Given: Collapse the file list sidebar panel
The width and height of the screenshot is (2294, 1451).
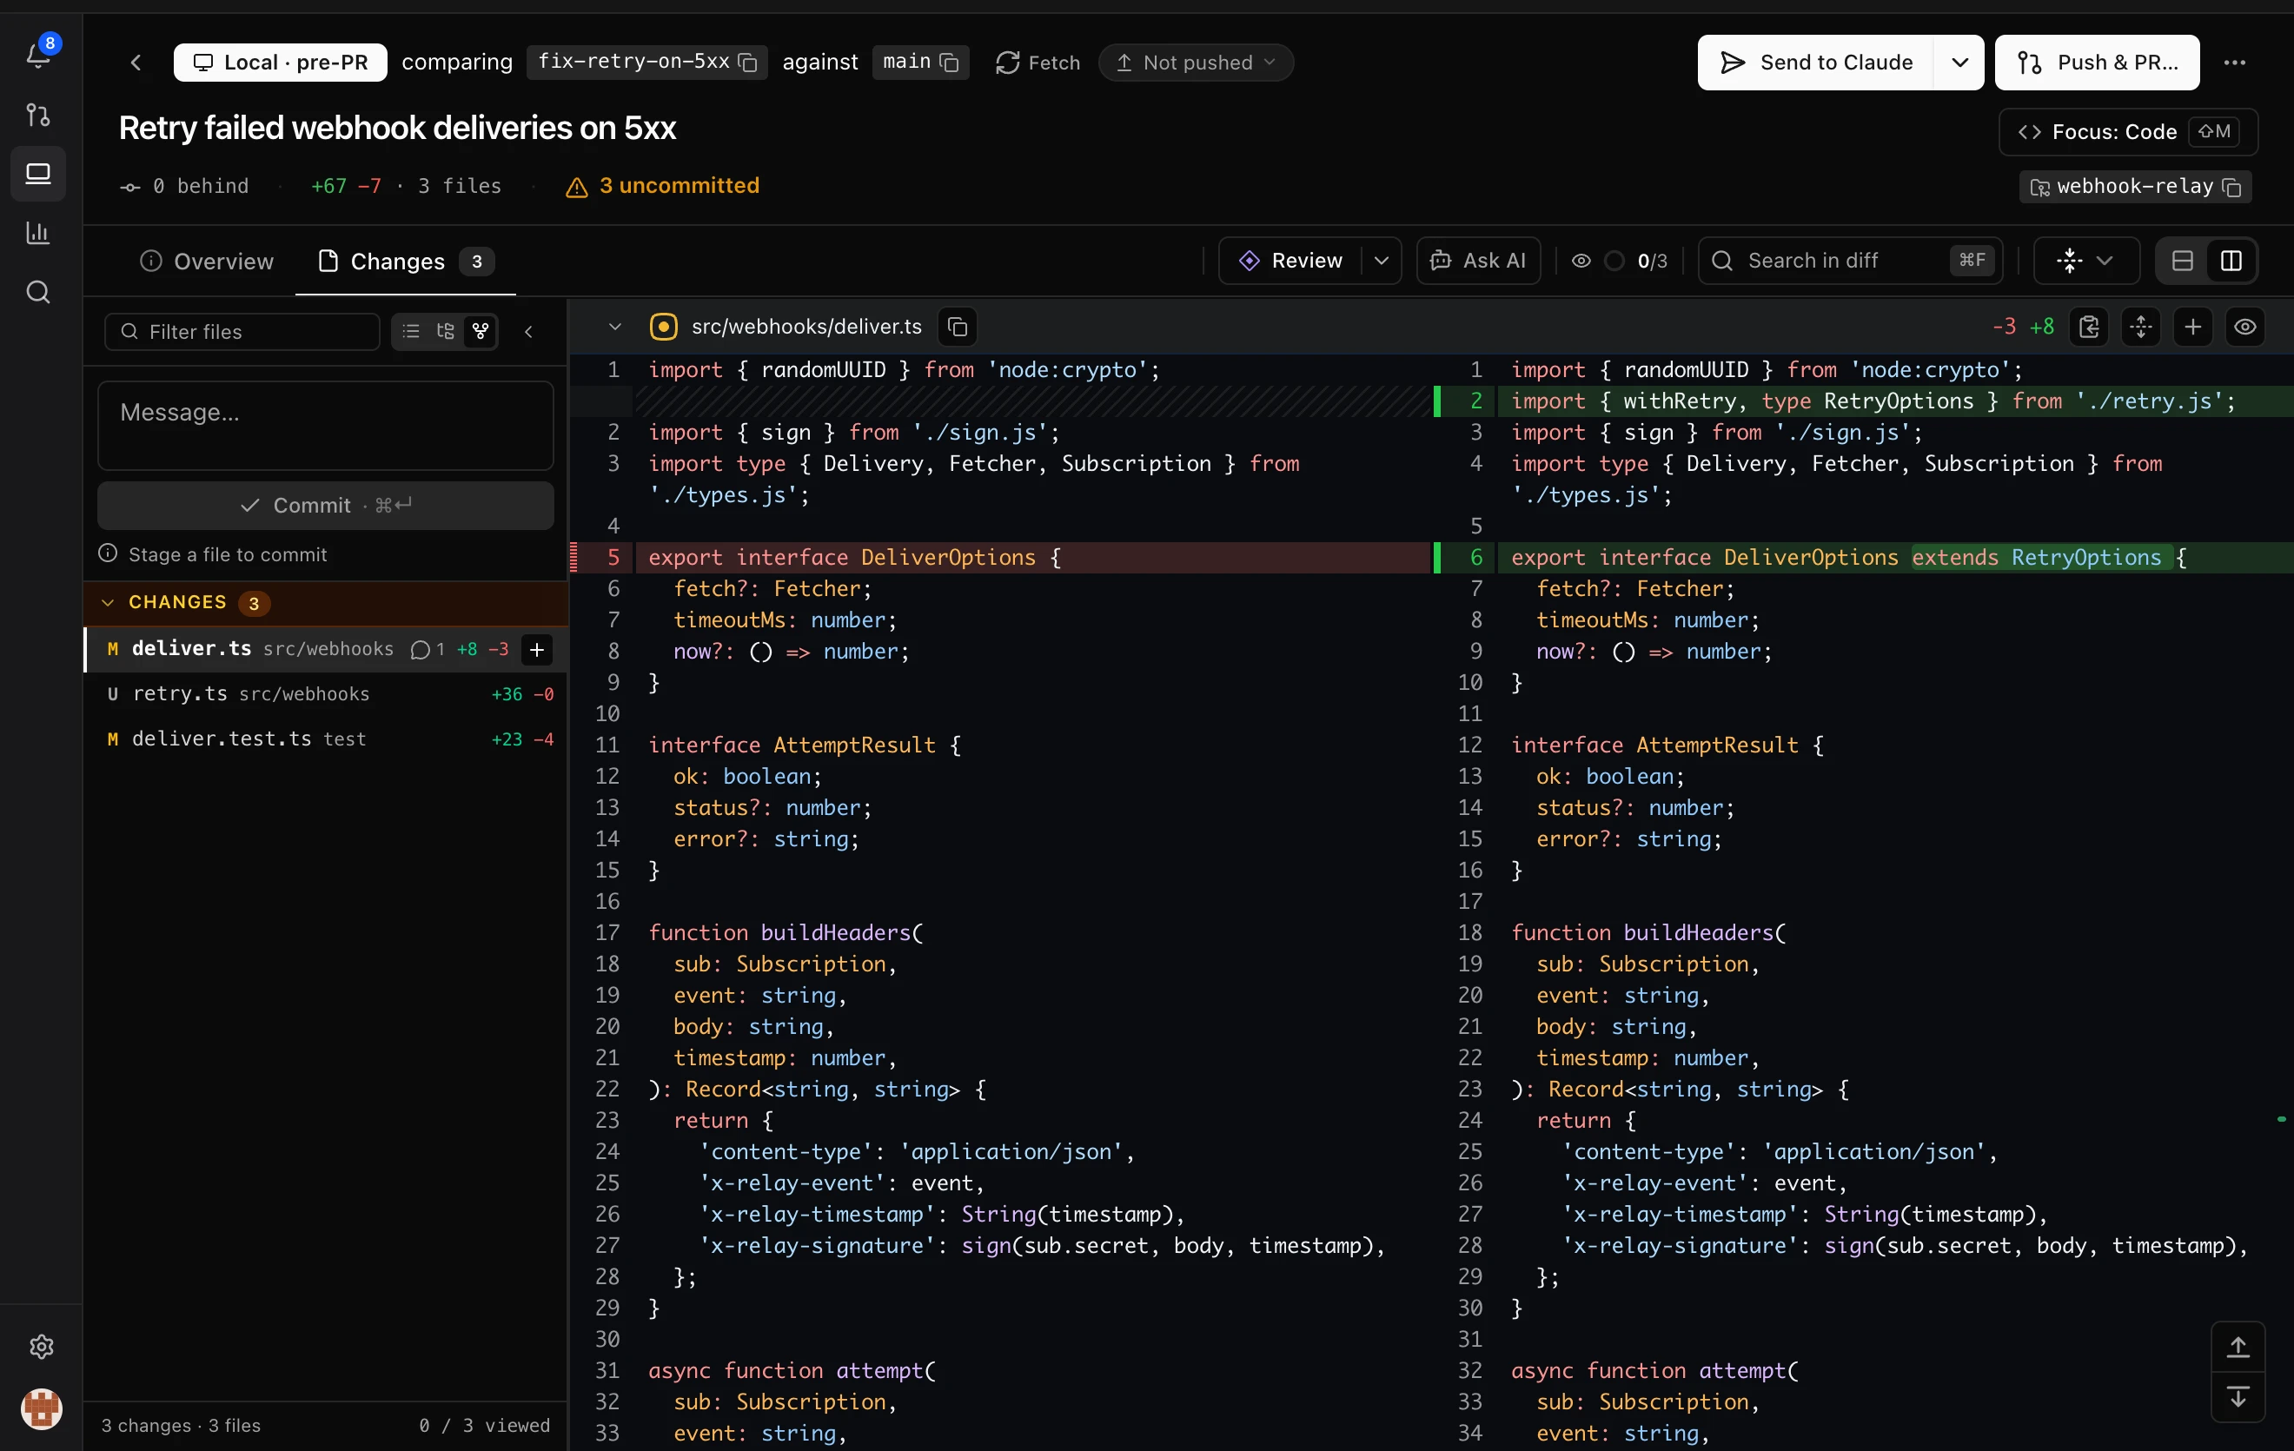Looking at the screenshot, I should tap(528, 332).
